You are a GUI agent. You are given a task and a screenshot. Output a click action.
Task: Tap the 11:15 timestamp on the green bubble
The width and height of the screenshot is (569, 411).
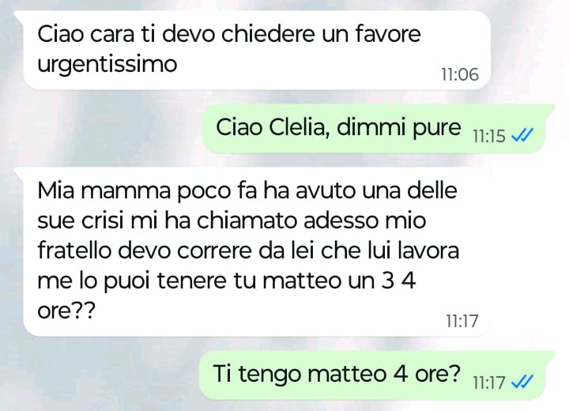489,137
